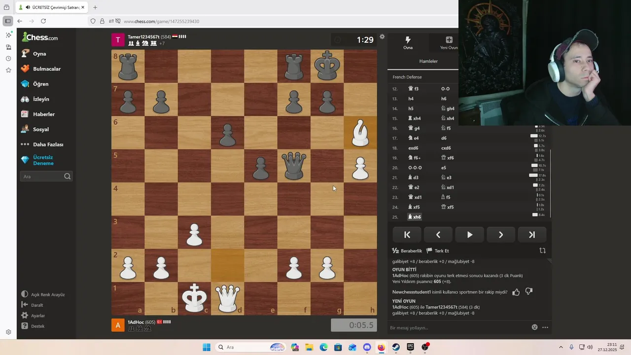Type in Bir mesaj yollayın chat field
Viewport: 631px width, 355px height.
pos(458,327)
